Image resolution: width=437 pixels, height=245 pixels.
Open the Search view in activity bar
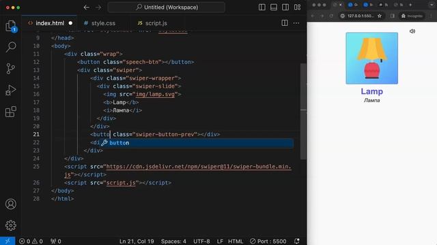(x=11, y=47)
